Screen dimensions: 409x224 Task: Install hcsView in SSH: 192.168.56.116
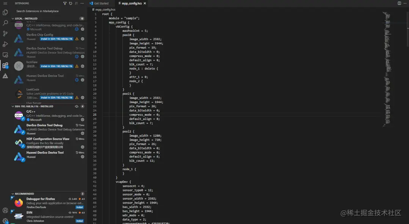click(x=56, y=66)
